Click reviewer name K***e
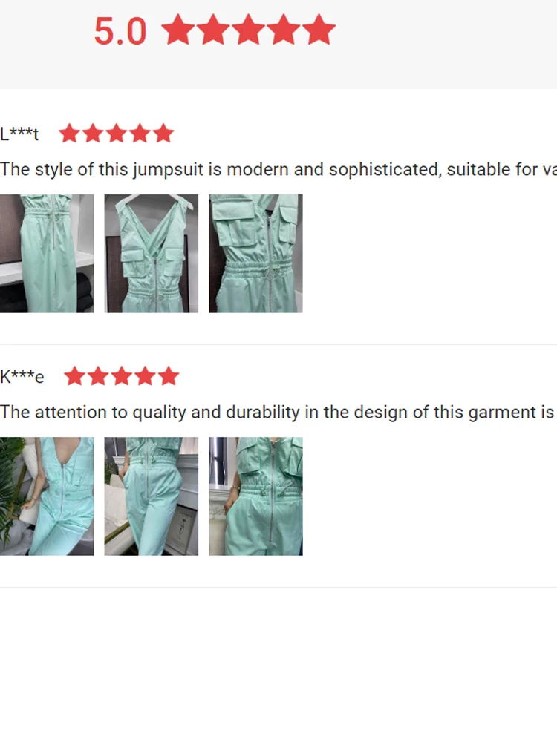This screenshot has height=742, width=557. [22, 377]
